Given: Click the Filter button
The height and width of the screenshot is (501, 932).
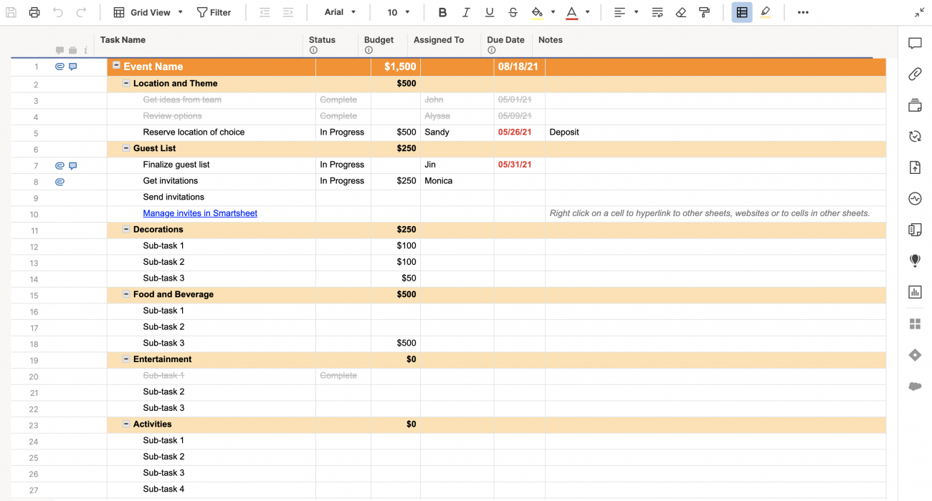Looking at the screenshot, I should point(214,12).
